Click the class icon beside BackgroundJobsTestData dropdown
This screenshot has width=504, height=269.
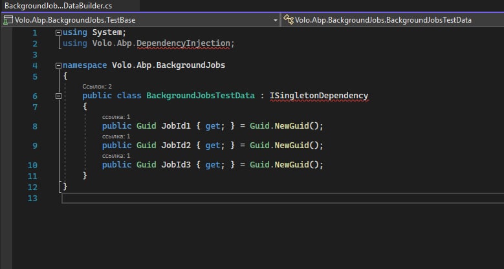pos(289,20)
